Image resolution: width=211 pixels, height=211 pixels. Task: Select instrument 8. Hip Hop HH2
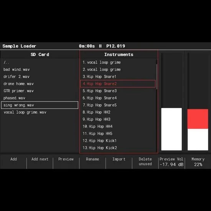coord(118,112)
